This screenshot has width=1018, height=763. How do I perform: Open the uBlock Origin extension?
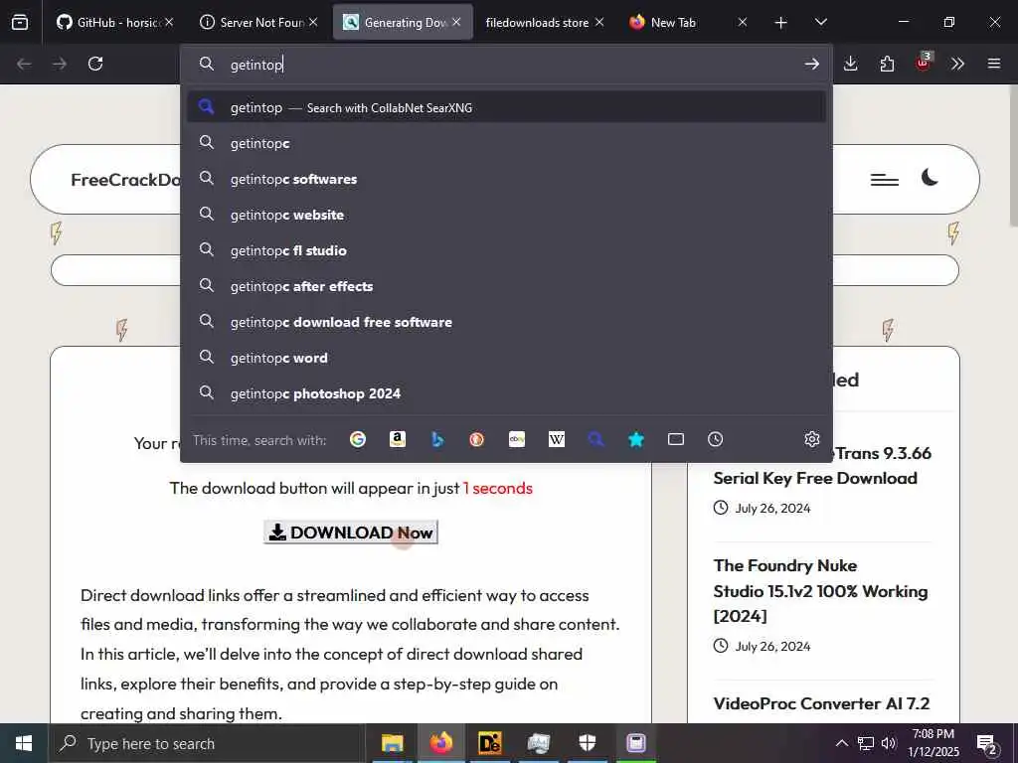924,63
